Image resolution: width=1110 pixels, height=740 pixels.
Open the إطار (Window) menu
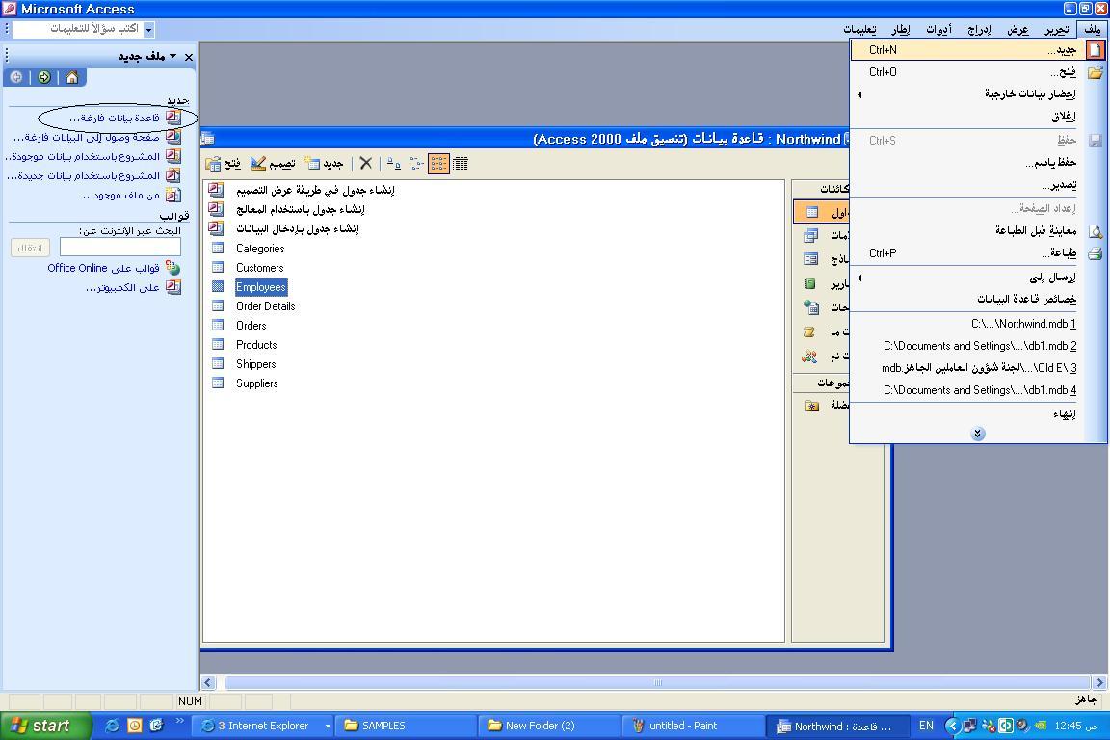click(901, 29)
